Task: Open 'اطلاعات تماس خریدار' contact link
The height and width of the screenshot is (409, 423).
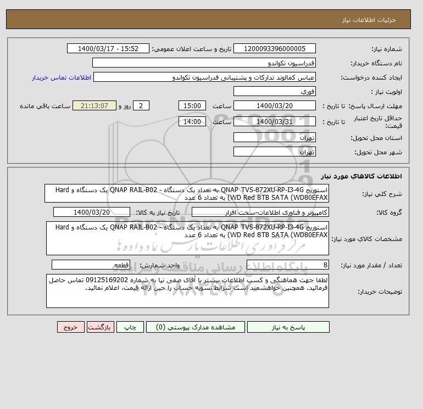Action: point(62,77)
